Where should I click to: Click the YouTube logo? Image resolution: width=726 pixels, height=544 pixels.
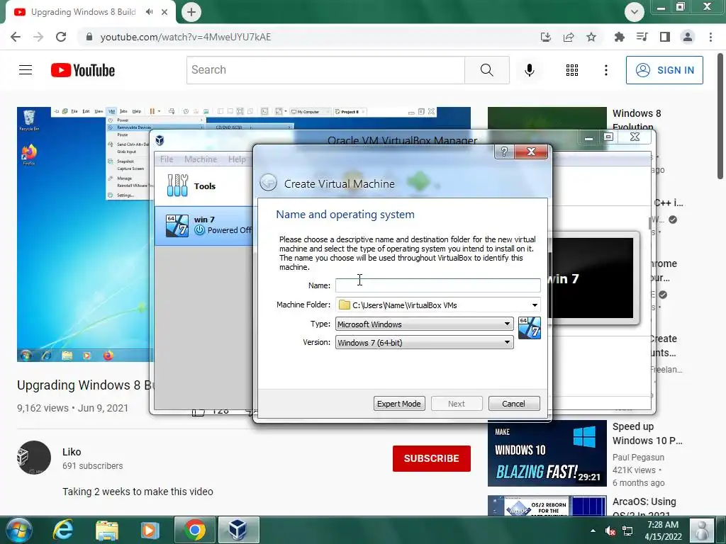(83, 70)
